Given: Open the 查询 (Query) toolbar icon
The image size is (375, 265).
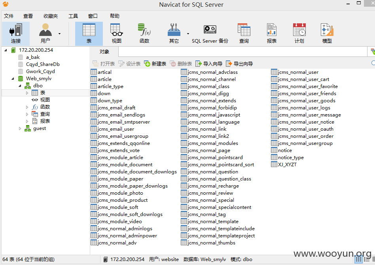Looking at the screenshot, I should [244, 34].
